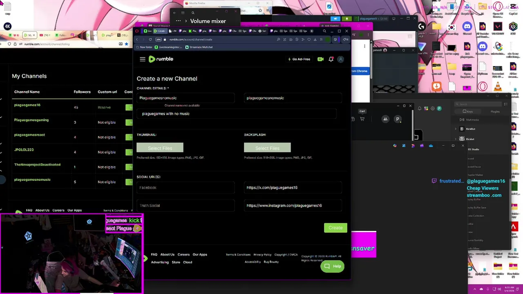The width and height of the screenshot is (523, 294).
Task: Open JPGLOL223 channel in listing
Action: tap(24, 150)
